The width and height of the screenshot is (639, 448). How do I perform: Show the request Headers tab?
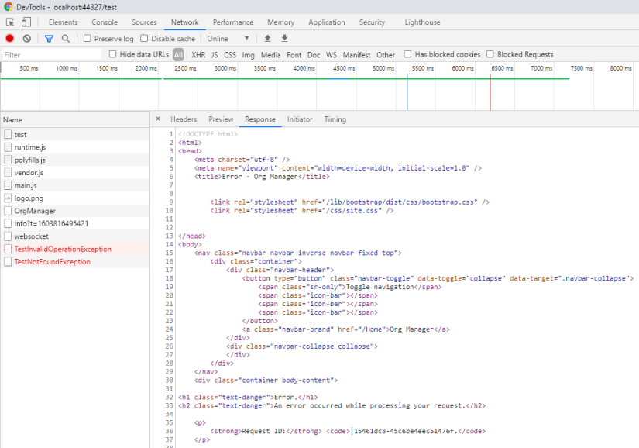[x=184, y=119]
